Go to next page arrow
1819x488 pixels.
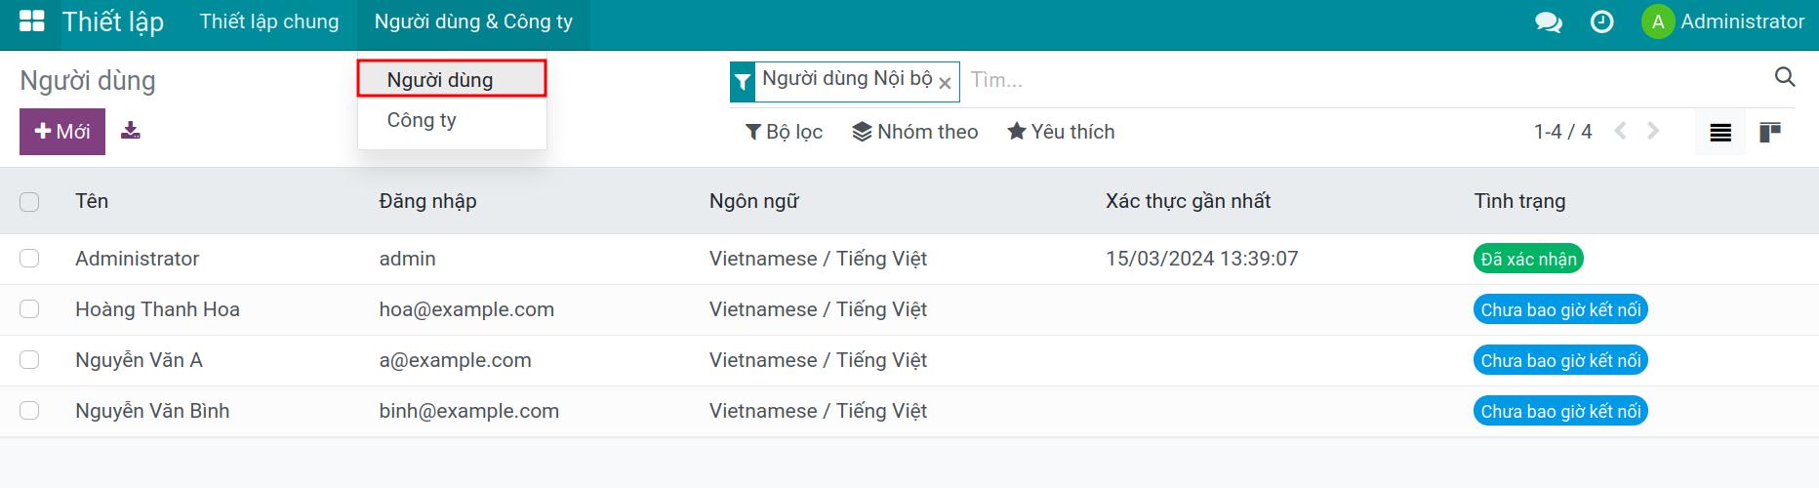(x=1653, y=131)
